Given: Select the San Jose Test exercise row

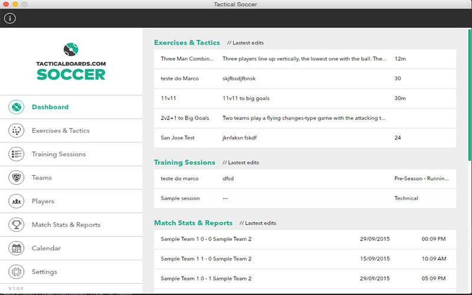Looking at the screenshot, I should (x=304, y=138).
